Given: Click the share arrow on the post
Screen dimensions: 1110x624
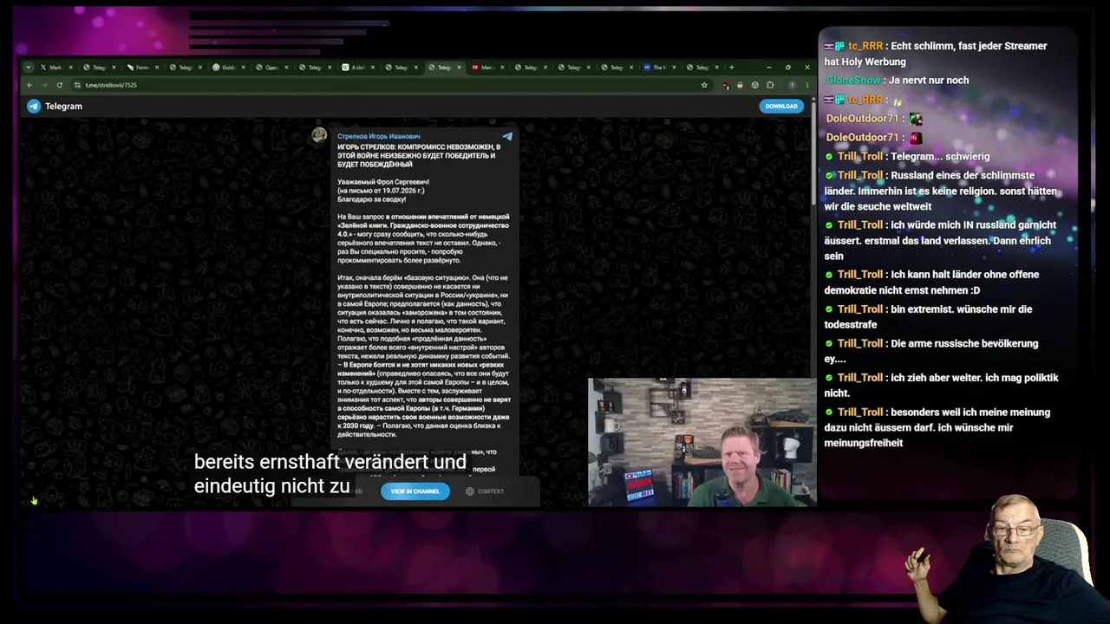Looking at the screenshot, I should pyautogui.click(x=507, y=136).
